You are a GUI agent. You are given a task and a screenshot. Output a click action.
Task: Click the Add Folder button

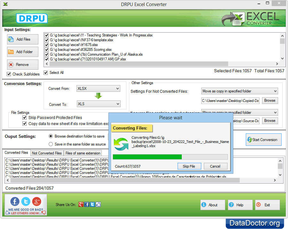[23, 52]
